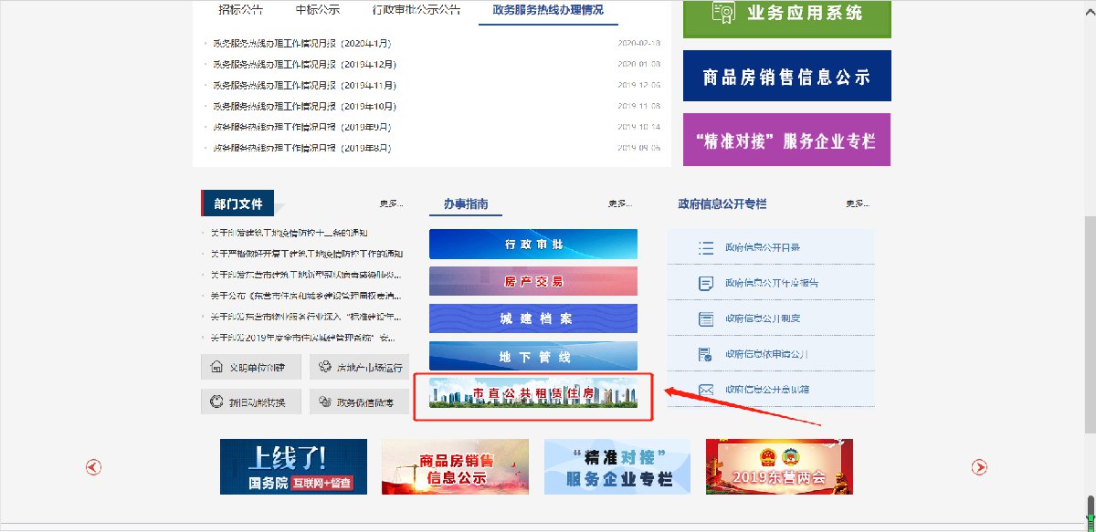
Task: Expand 更多 next to 办事指南
Action: point(619,204)
